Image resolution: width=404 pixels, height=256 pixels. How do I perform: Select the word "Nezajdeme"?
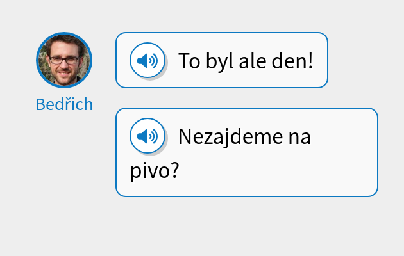coord(231,137)
